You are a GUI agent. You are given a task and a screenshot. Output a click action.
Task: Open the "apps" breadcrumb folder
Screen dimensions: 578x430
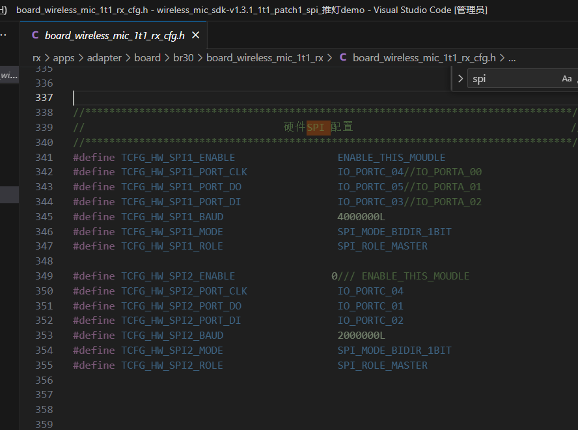(x=64, y=58)
